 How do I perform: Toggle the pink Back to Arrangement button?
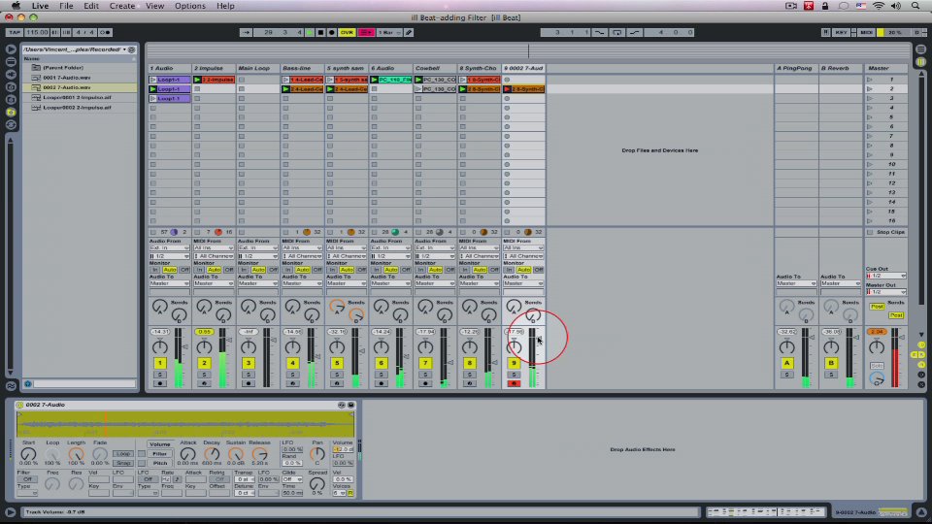[x=366, y=32]
